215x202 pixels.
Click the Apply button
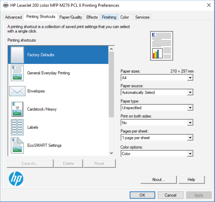199,195
